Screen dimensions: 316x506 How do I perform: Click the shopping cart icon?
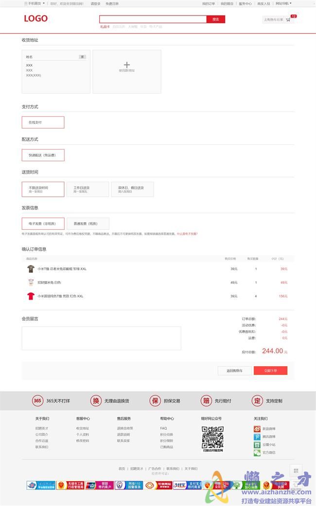coord(288,20)
